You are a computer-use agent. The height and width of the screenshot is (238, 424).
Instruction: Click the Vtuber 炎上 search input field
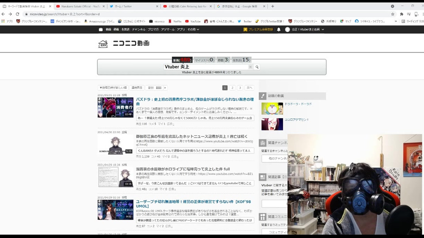[206, 67]
